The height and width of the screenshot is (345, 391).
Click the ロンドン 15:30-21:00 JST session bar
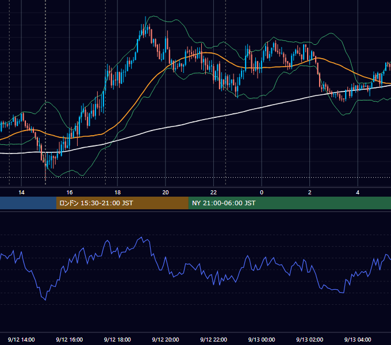point(122,203)
